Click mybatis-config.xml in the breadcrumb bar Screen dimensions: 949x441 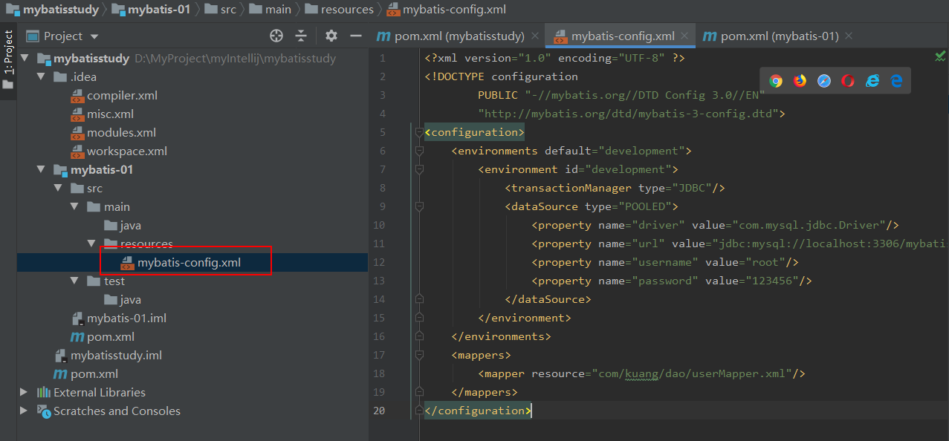point(453,10)
